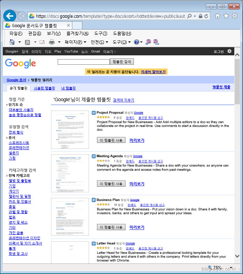Click 검색어 지우기 link

click(x=123, y=100)
